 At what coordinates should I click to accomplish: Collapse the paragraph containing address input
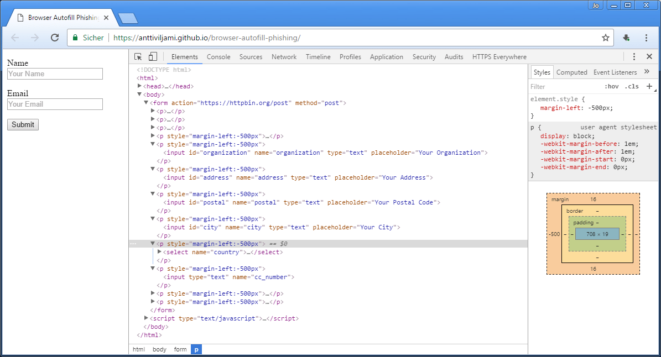(x=153, y=169)
